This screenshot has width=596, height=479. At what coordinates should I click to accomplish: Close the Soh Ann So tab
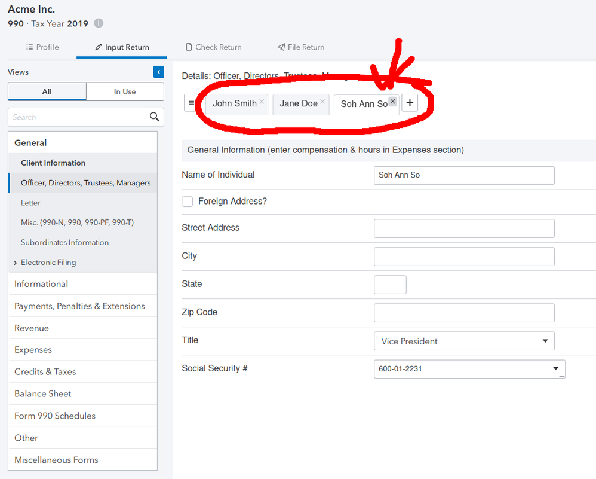click(392, 102)
